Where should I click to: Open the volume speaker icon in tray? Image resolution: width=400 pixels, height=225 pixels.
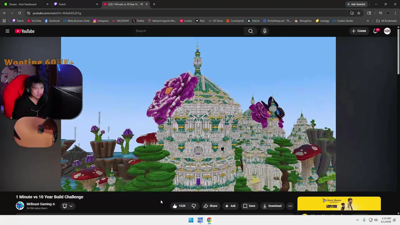click(376, 220)
